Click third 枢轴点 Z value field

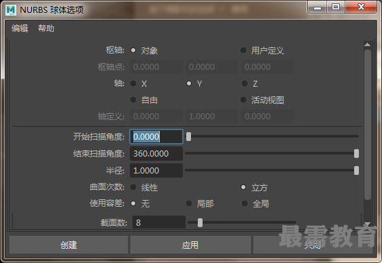[268, 67]
